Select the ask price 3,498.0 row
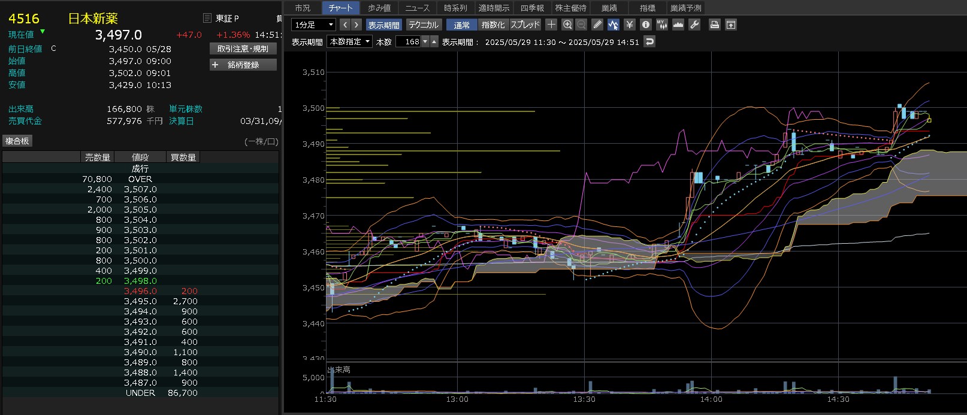The image size is (967, 415). [x=140, y=281]
